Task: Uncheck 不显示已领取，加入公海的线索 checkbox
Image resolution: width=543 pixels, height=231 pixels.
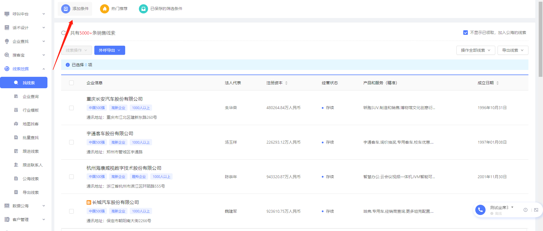Action: click(x=466, y=33)
